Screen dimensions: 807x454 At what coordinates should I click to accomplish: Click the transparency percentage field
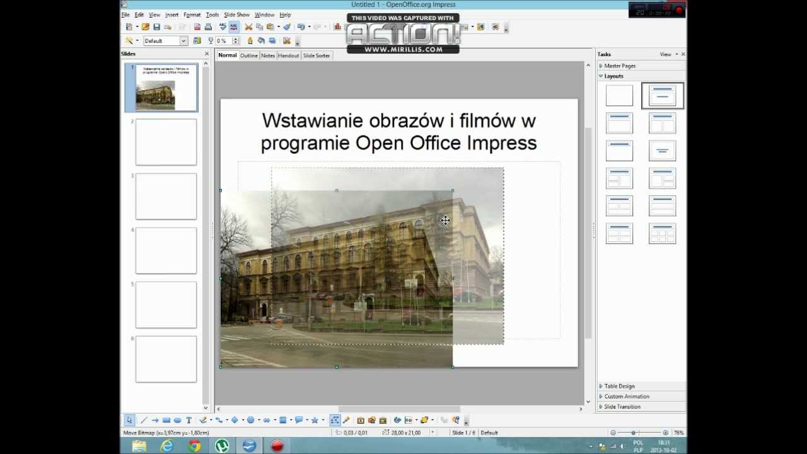224,40
